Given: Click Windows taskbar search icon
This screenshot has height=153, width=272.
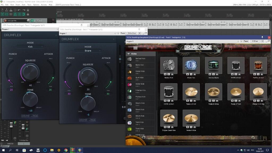Looking at the screenshot, I should pyautogui.click(x=10, y=150).
